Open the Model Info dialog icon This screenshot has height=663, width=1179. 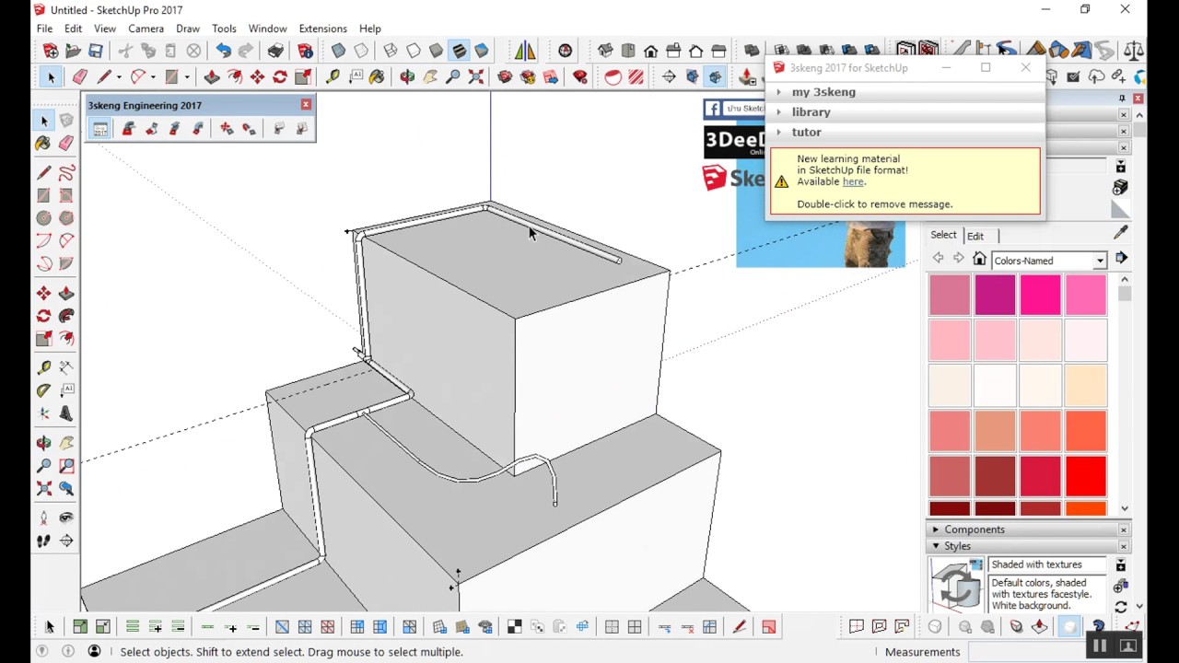305,51
